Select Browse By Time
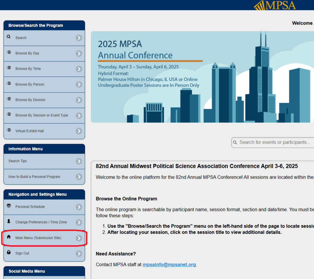Image resolution: width=314 pixels, height=279 pixels. coord(44,69)
